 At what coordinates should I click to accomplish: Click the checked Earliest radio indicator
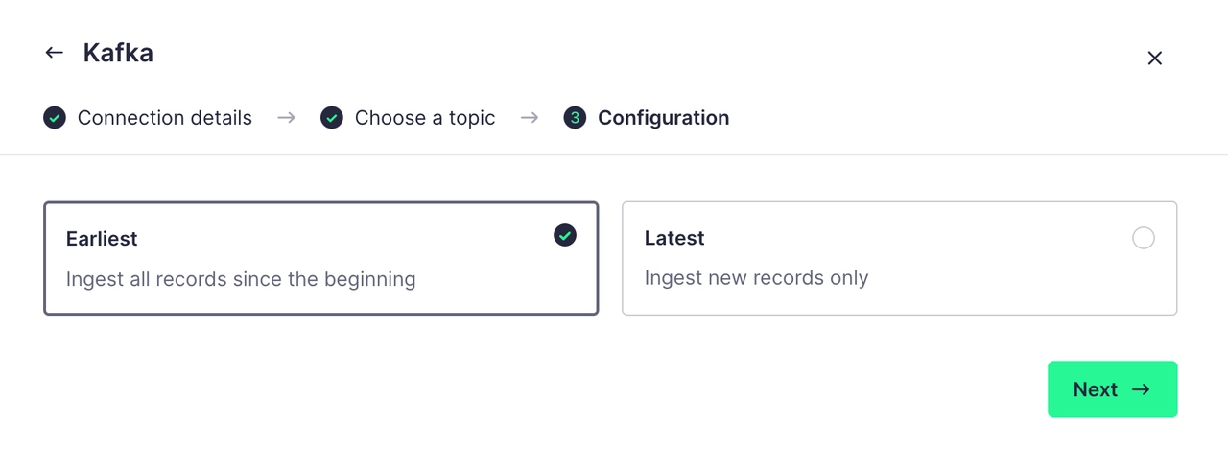click(565, 235)
